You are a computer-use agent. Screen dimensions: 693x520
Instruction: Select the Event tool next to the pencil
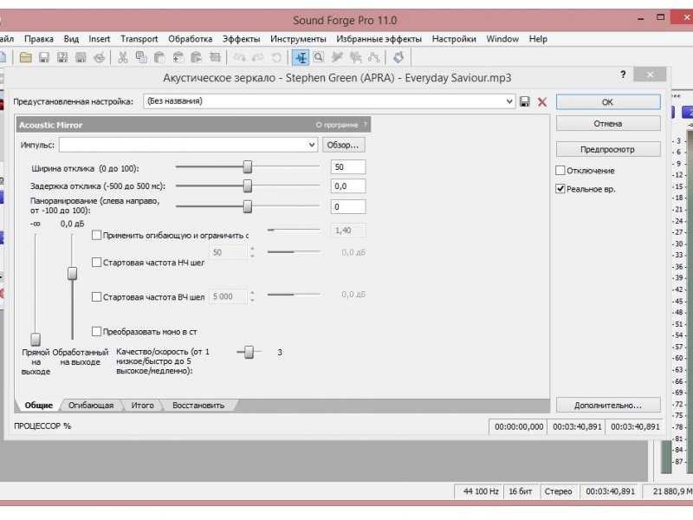tap(355, 57)
